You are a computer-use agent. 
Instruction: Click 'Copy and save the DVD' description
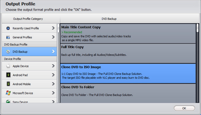tap(96, 36)
